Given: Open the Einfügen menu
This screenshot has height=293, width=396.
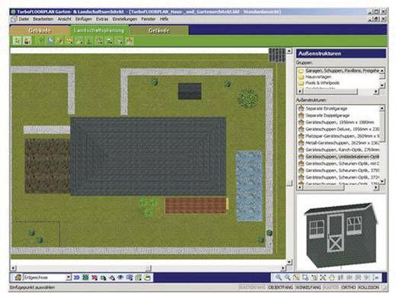Looking at the screenshot, I should tap(84, 19).
